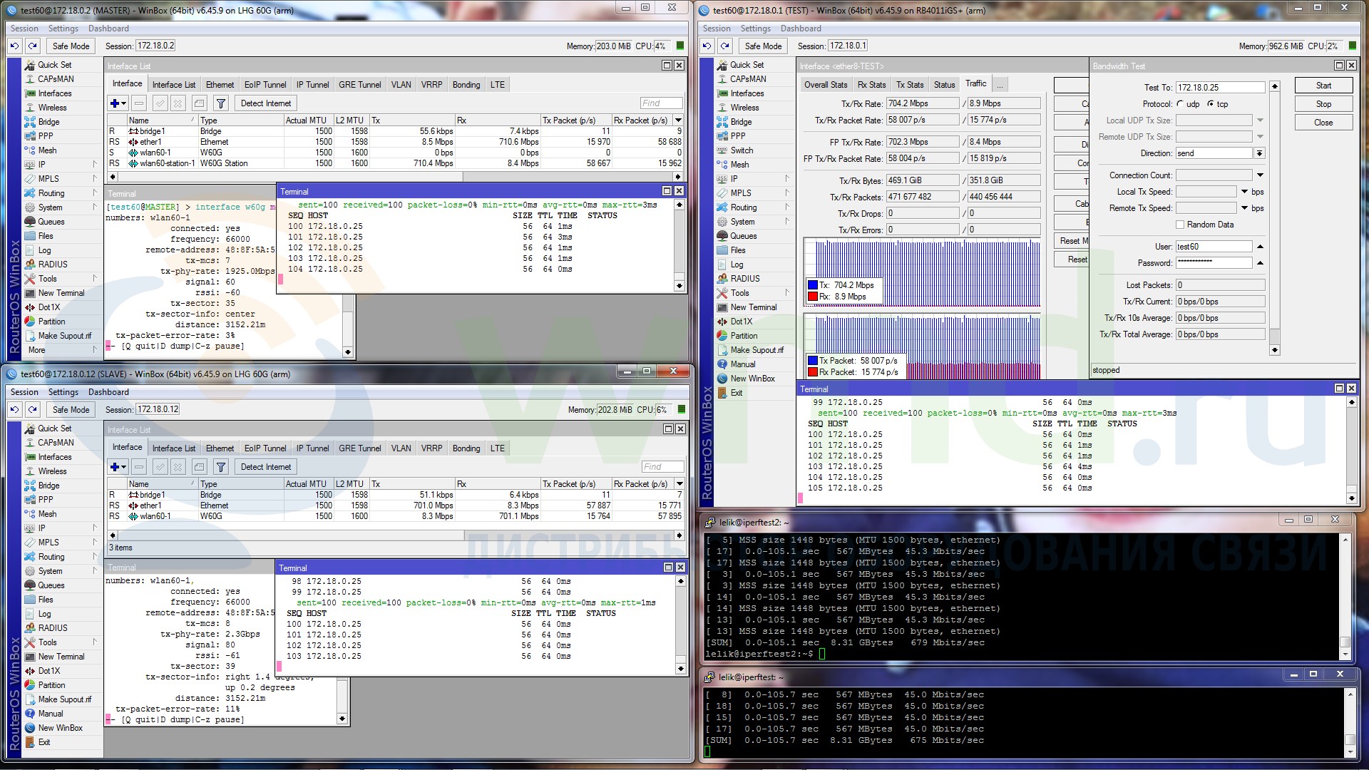Open Partition in MASTER window sidebar

[51, 322]
